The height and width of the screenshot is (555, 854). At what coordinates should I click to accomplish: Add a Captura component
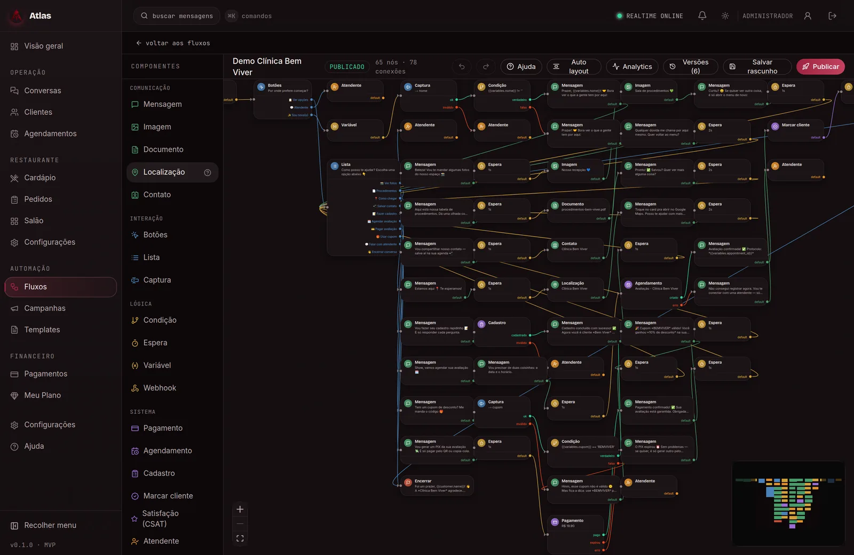click(x=172, y=280)
